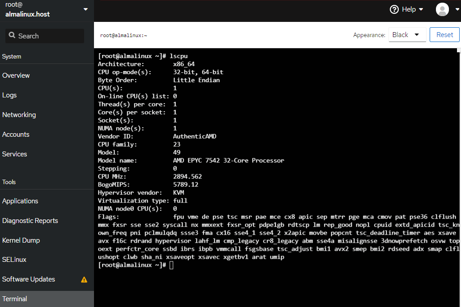The height and width of the screenshot is (307, 461).
Task: Click the terminal cursor at the prompt
Action: pyautogui.click(x=171, y=265)
